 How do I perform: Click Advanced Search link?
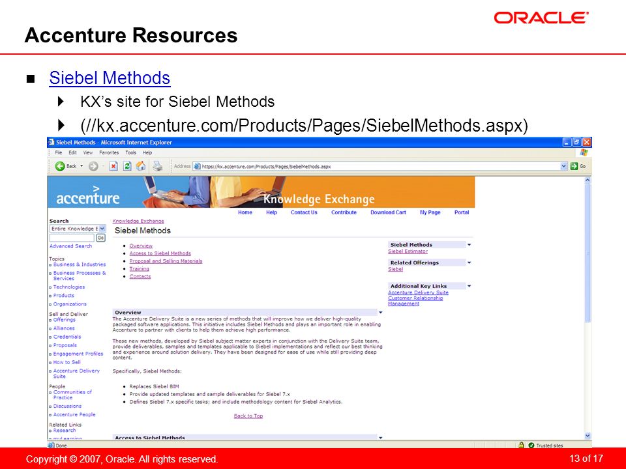coord(70,246)
